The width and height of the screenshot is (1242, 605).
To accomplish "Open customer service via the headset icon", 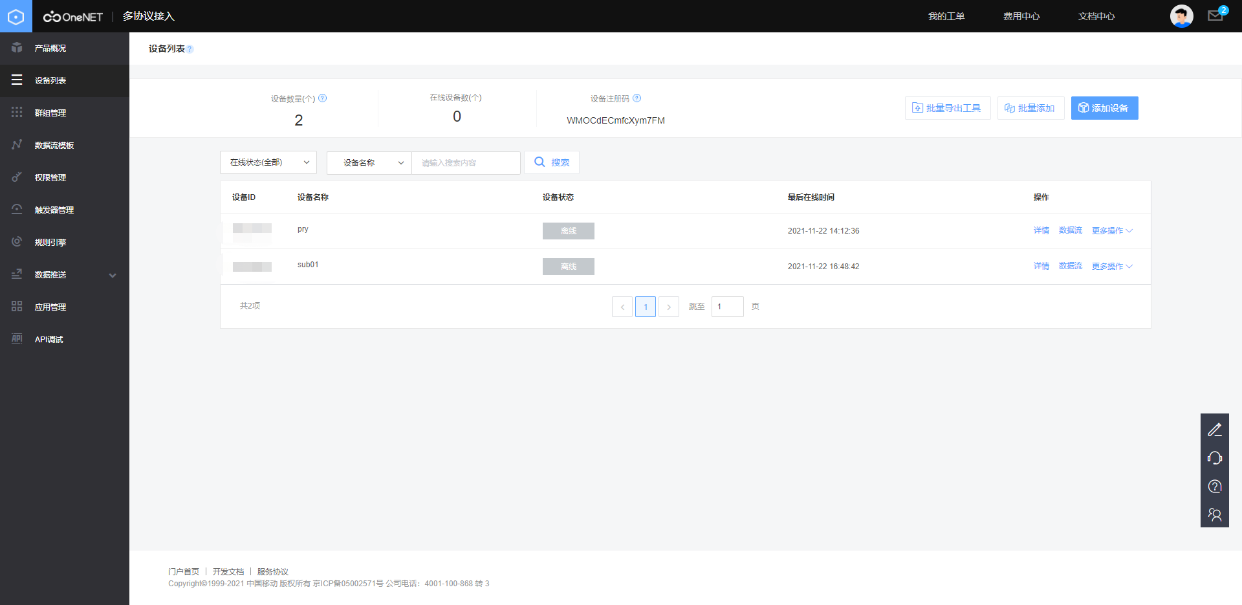I will coord(1215,457).
